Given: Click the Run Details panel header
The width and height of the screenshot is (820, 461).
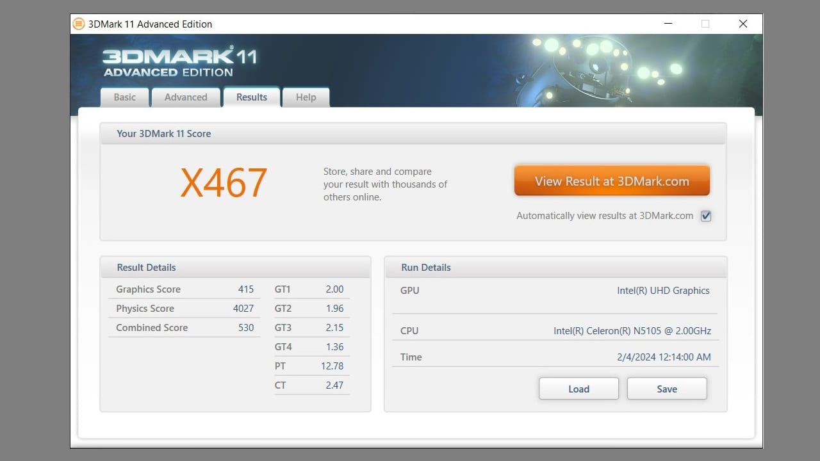Looking at the screenshot, I should pyautogui.click(x=426, y=267).
